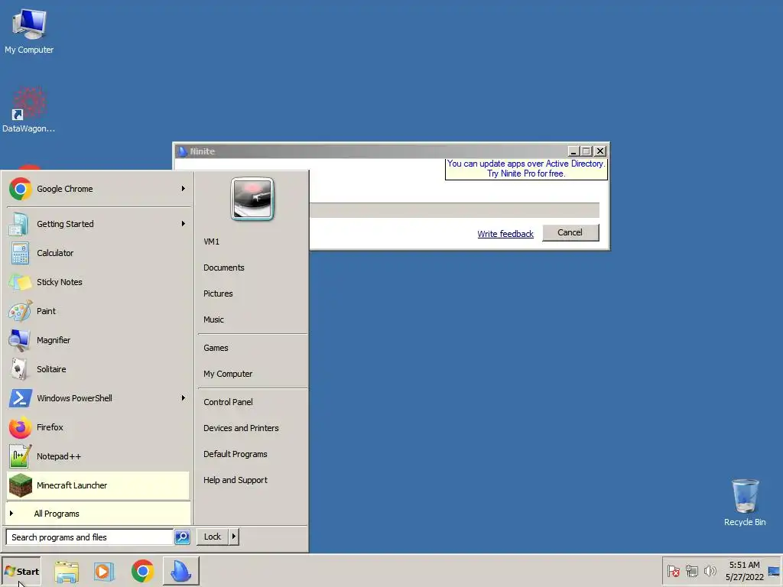
Task: Open the volume speaker tray icon
Action: click(710, 571)
